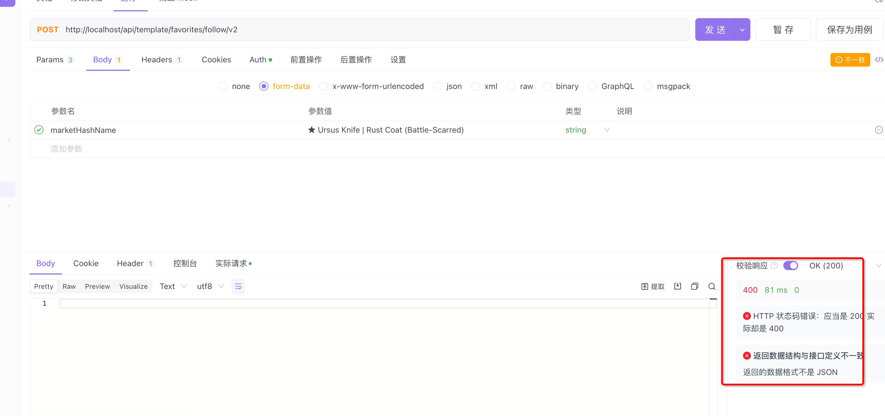Select the json body type radio button
Screen dimensions: 885x416
437,86
